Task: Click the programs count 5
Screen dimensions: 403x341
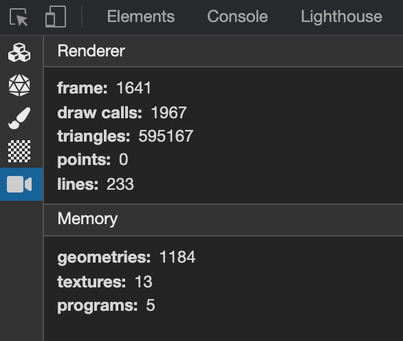Action: 151,305
